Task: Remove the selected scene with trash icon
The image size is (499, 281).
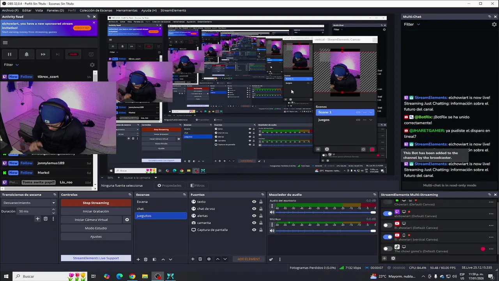Action: 145,259
